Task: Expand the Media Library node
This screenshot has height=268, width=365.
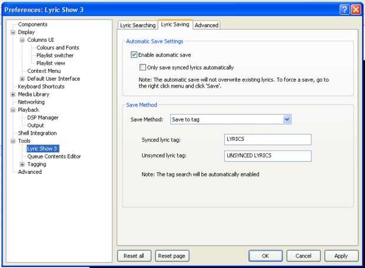Action: (x=13, y=95)
